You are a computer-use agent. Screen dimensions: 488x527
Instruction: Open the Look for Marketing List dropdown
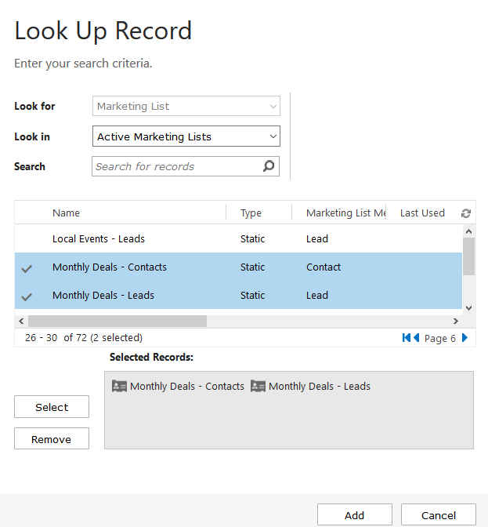186,107
